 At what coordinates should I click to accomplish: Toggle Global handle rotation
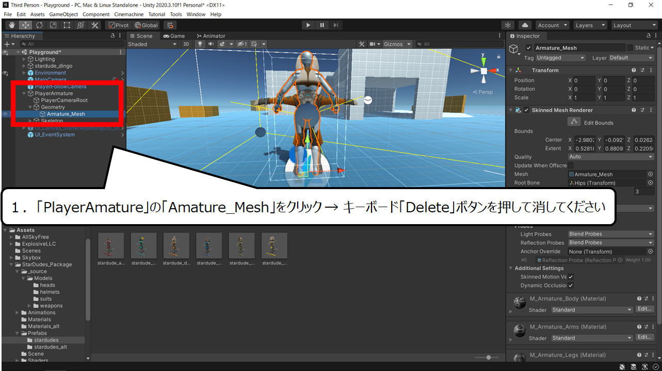146,25
